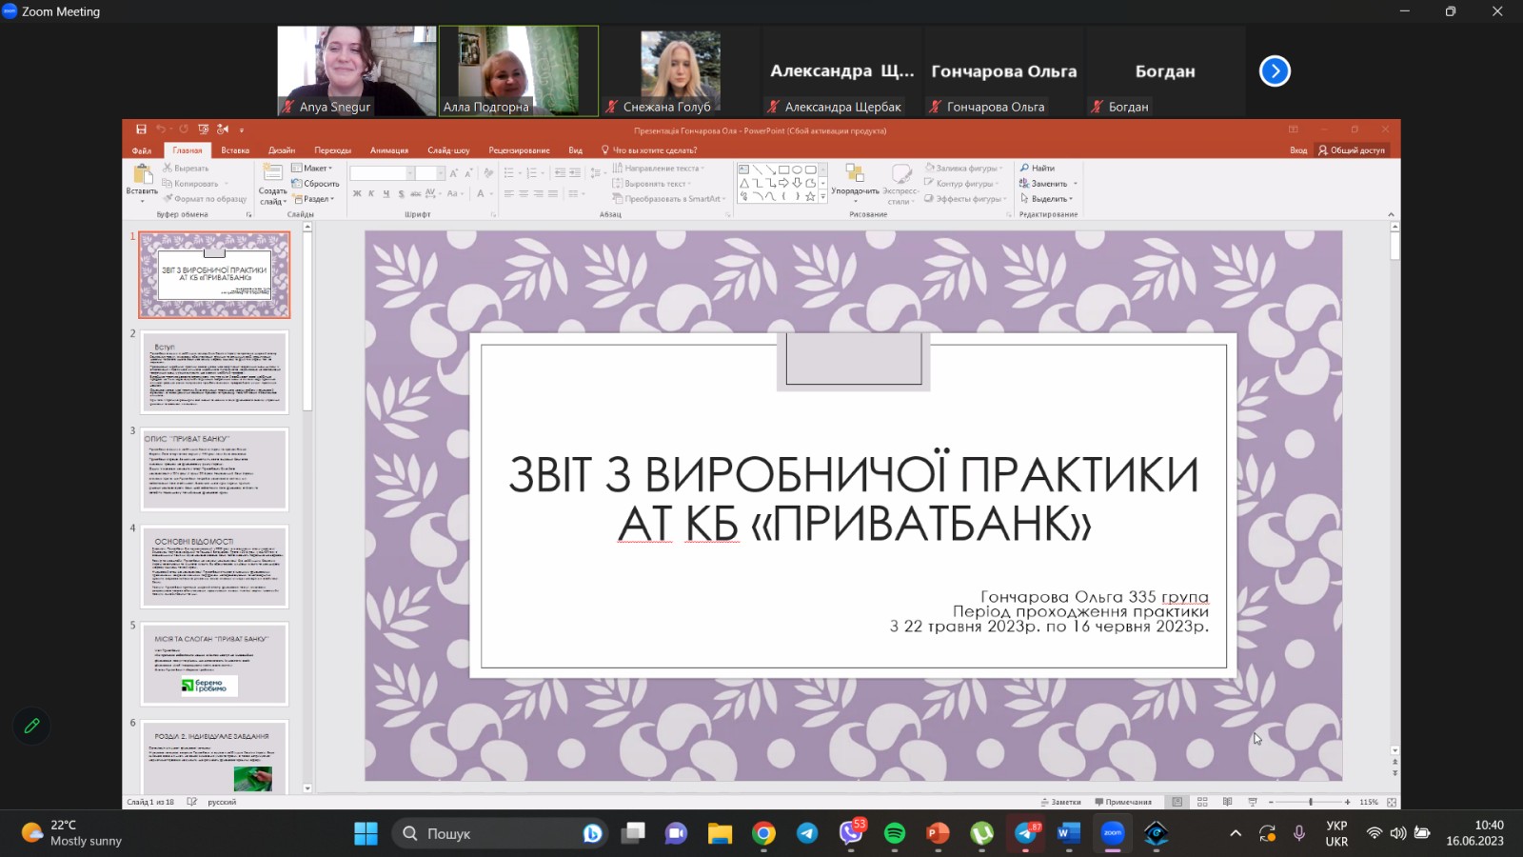Start slideshow from the status bar icon
Screen dimensions: 1523x857
(x=1252, y=802)
